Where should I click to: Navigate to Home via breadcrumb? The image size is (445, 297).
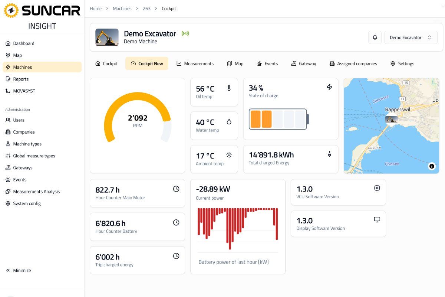click(95, 8)
